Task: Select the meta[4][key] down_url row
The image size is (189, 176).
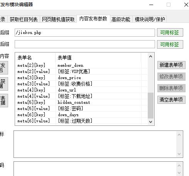Action: (81, 90)
